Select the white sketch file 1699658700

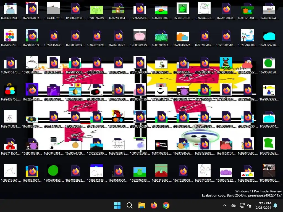coord(32,65)
